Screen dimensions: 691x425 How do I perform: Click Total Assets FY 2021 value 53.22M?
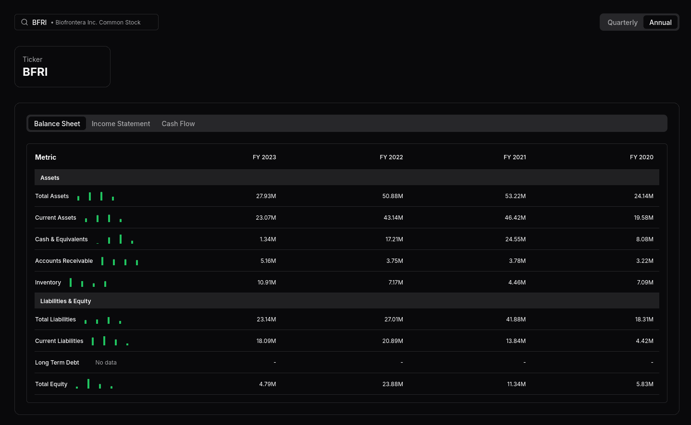(x=516, y=196)
